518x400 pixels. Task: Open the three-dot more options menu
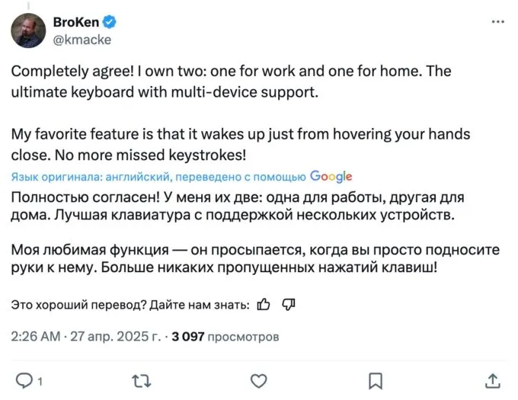tap(498, 22)
